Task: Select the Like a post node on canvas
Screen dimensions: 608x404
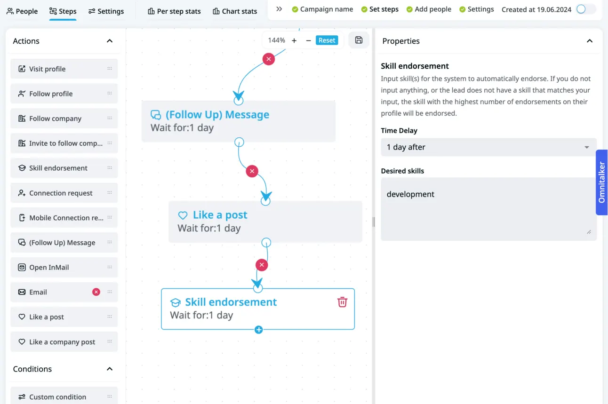Action: coord(265,222)
